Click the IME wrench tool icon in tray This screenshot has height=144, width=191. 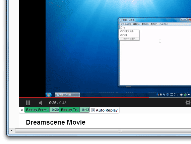164,94
